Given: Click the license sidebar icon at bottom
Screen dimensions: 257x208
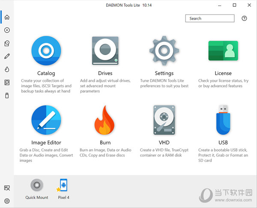Looking at the screenshot, I should tap(7, 188).
